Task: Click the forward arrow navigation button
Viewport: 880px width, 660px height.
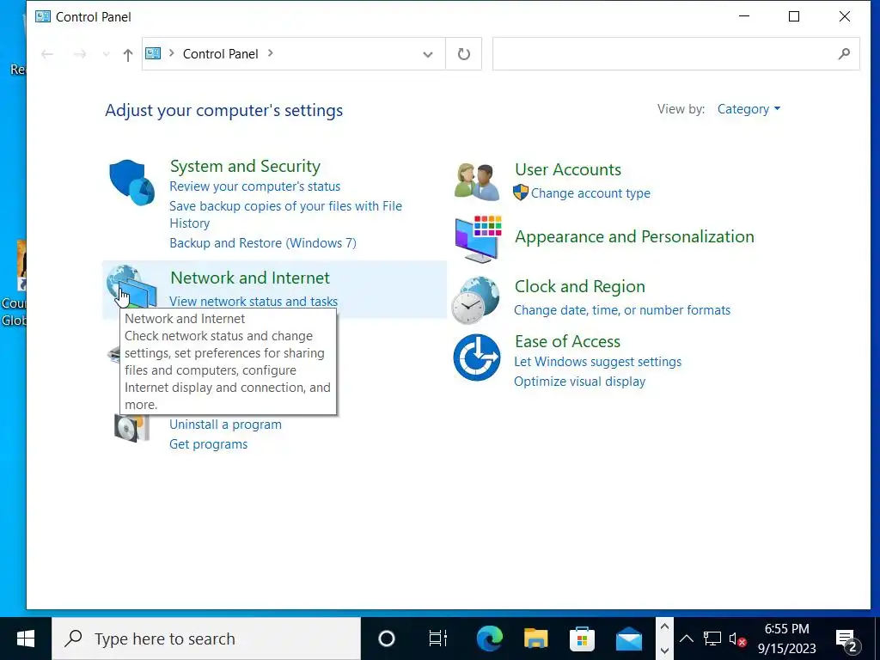Action: pyautogui.click(x=80, y=54)
